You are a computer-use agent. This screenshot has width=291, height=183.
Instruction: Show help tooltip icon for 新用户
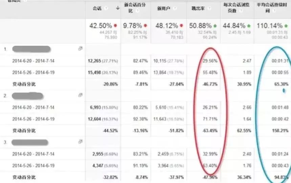pos(175,8)
